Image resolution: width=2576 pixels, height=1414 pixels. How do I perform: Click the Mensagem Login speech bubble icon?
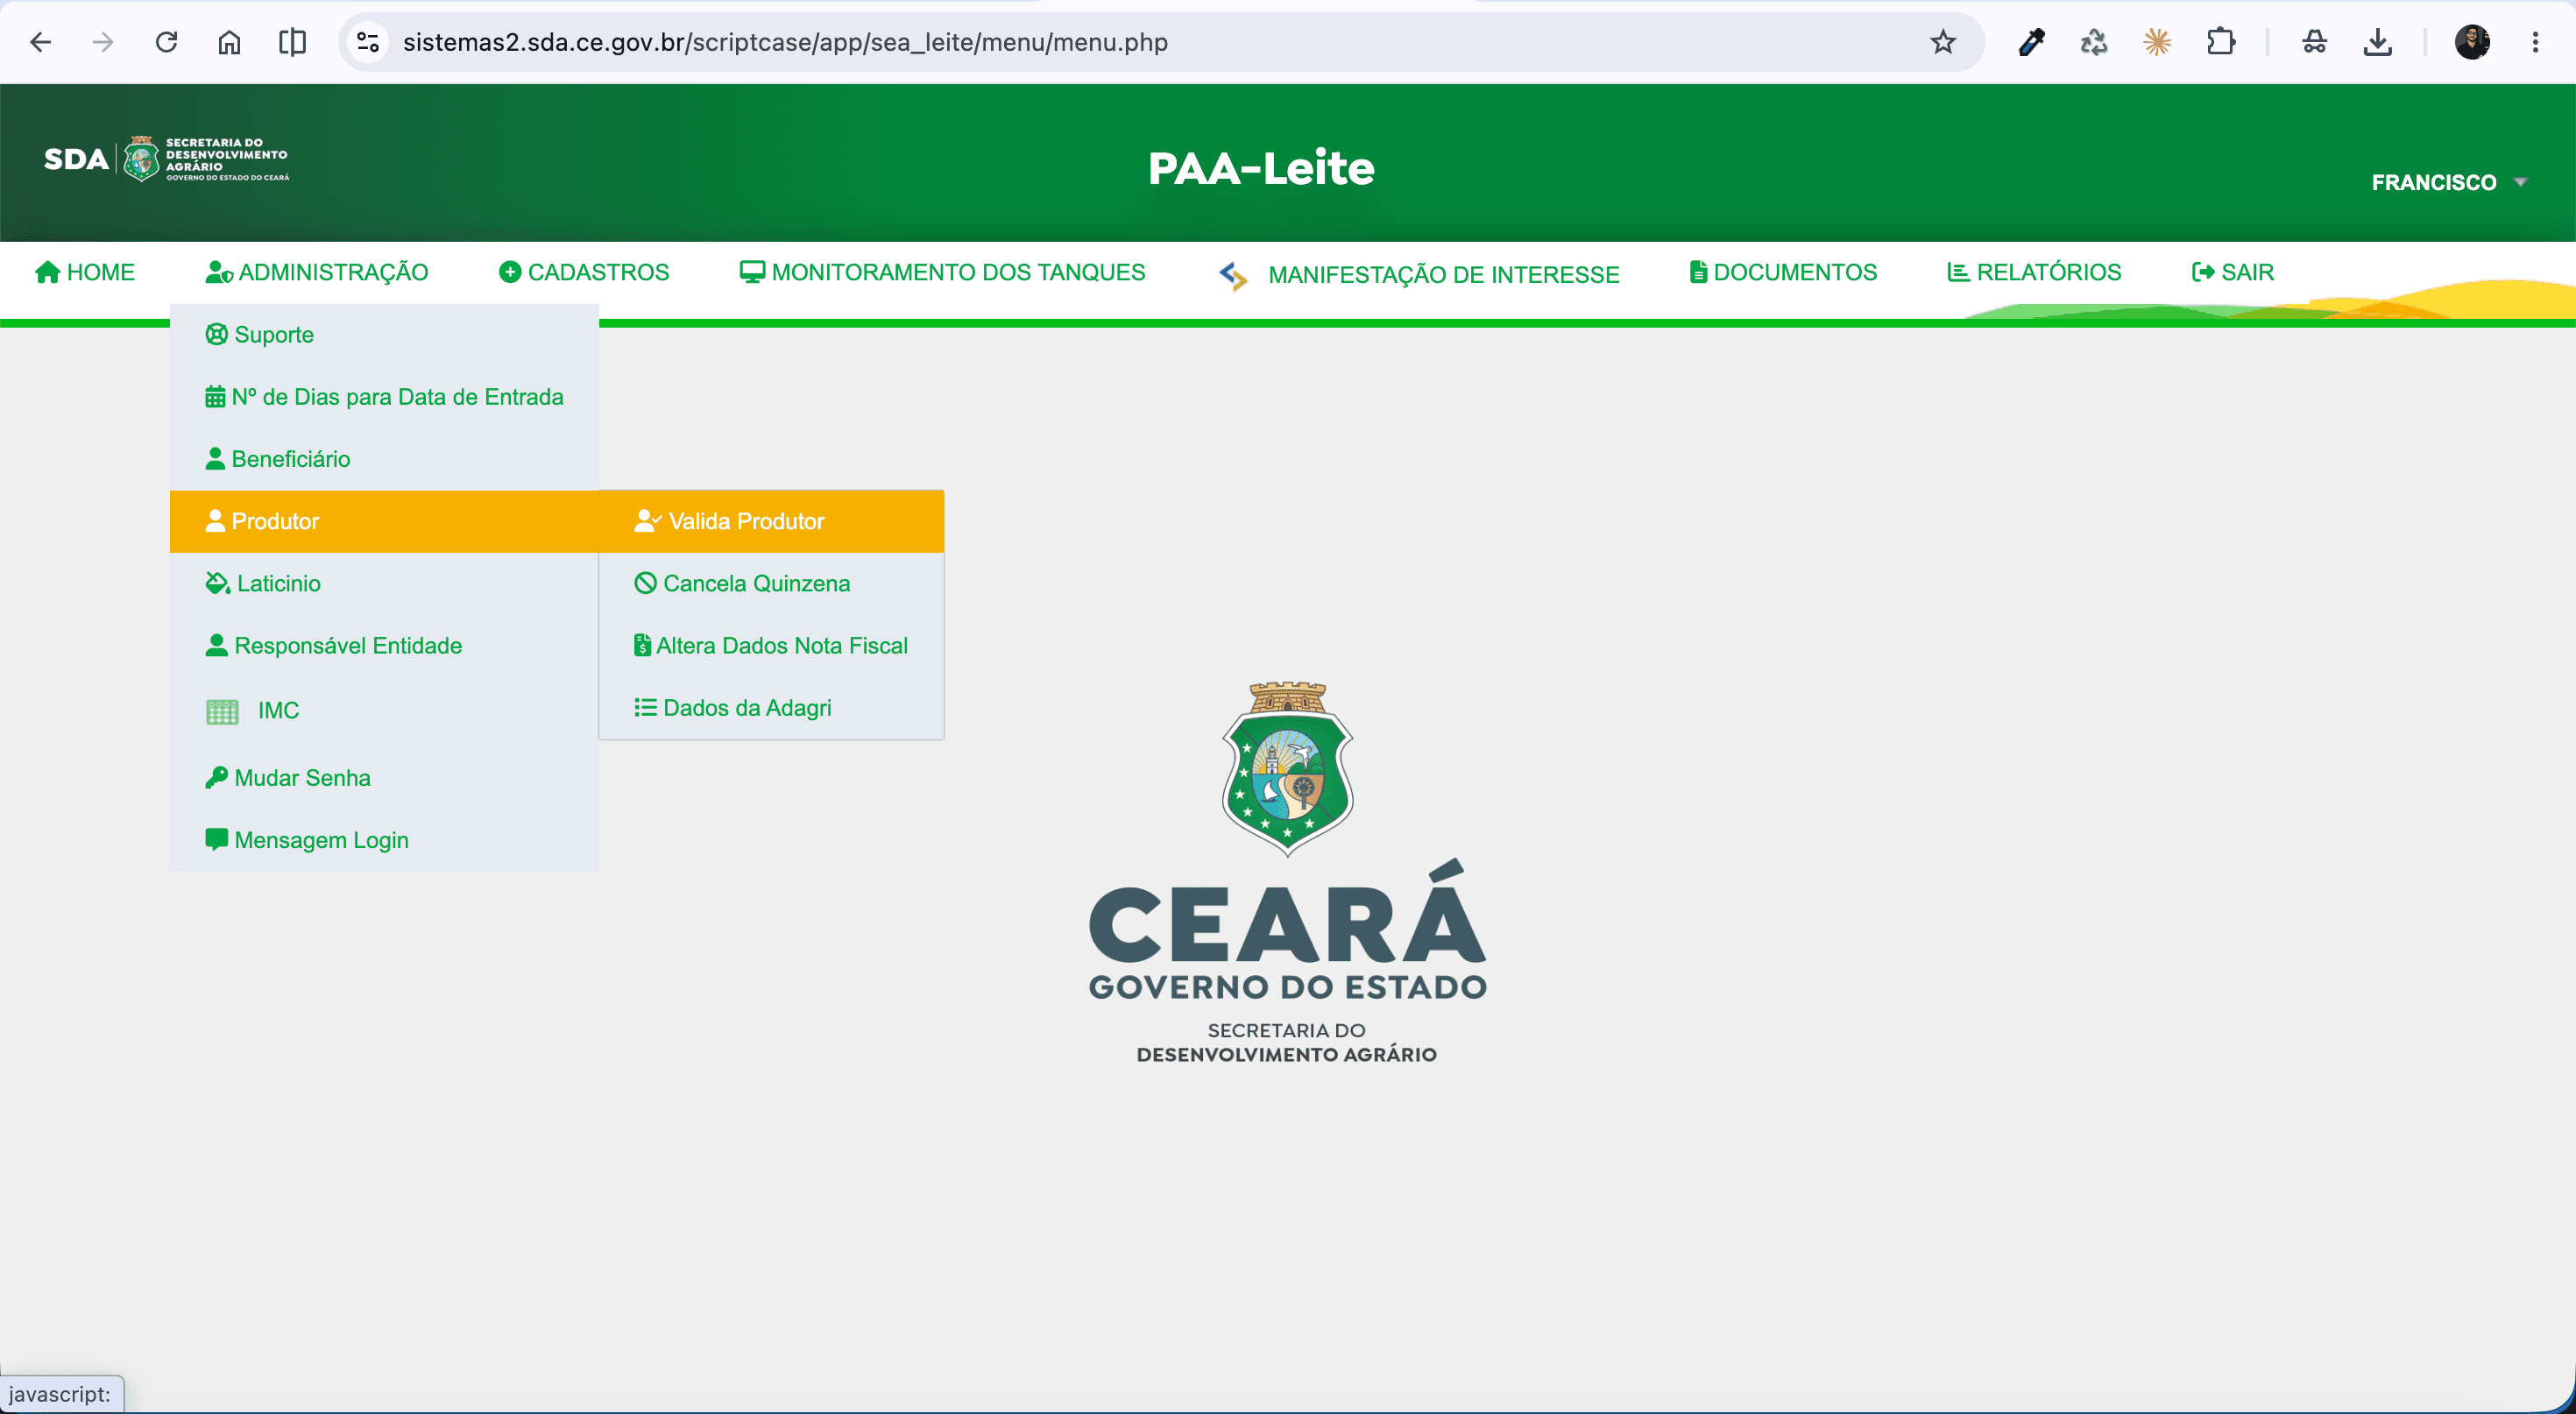216,839
